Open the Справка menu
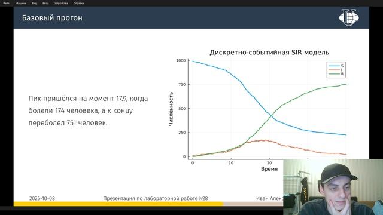 click(x=78, y=4)
